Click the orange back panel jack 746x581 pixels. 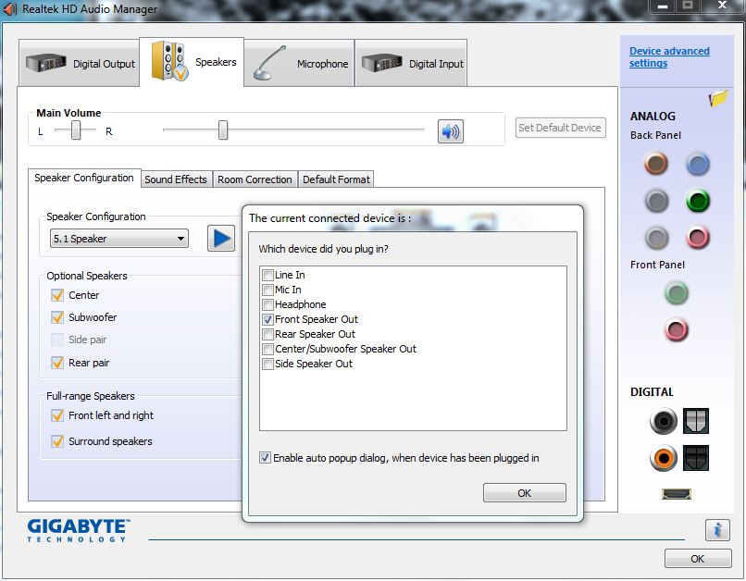656,164
